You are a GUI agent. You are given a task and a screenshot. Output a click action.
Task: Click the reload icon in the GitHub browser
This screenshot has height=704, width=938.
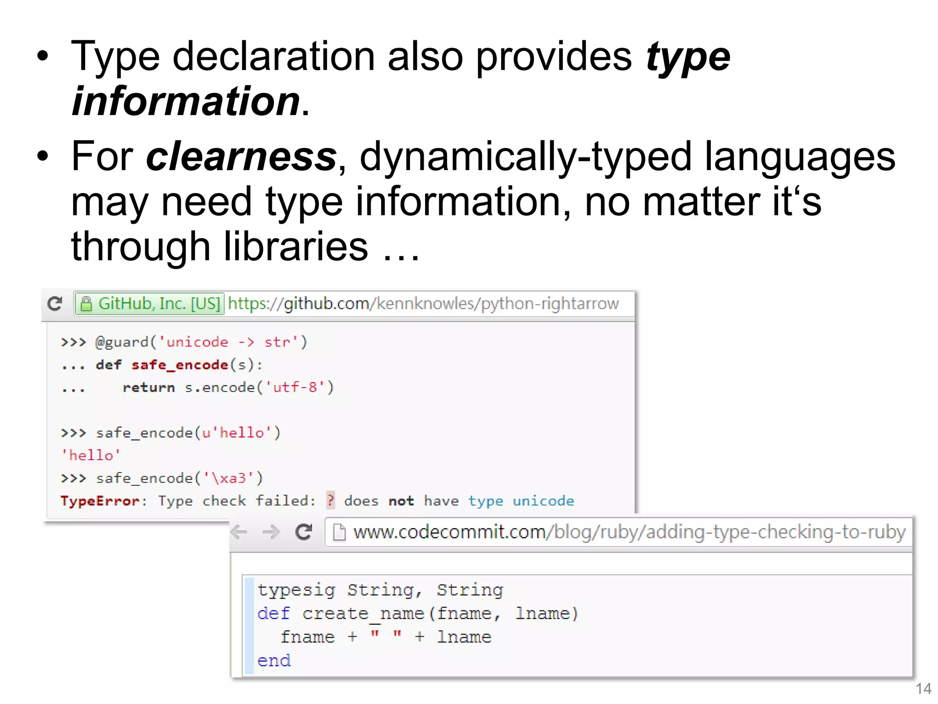pos(55,303)
